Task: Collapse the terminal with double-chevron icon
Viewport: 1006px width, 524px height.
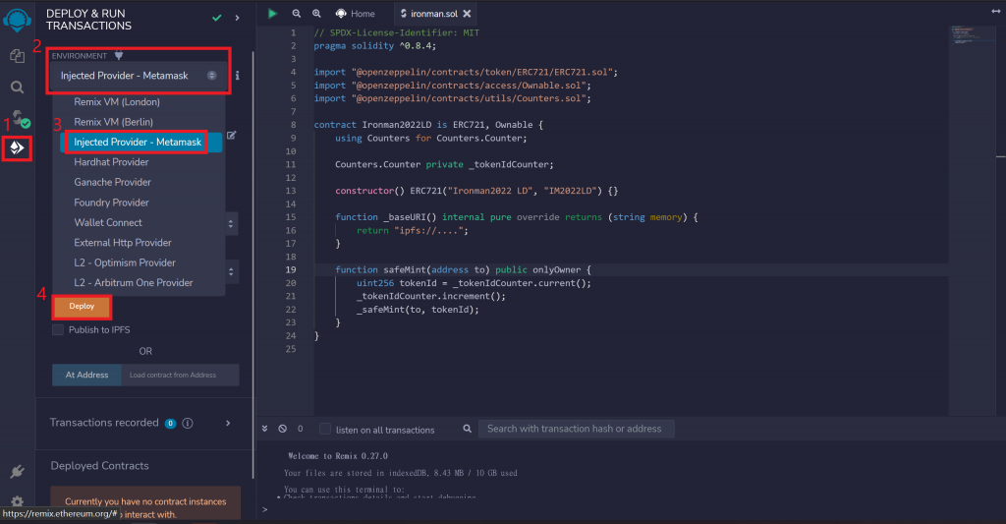Action: coord(265,429)
